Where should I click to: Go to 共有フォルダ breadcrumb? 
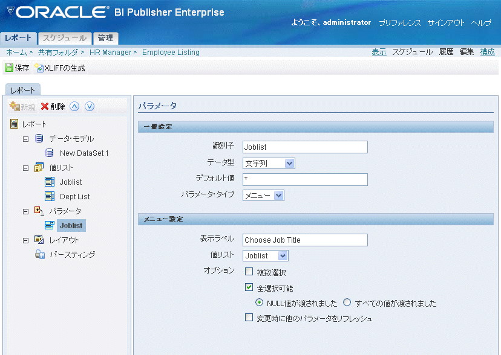click(x=58, y=53)
